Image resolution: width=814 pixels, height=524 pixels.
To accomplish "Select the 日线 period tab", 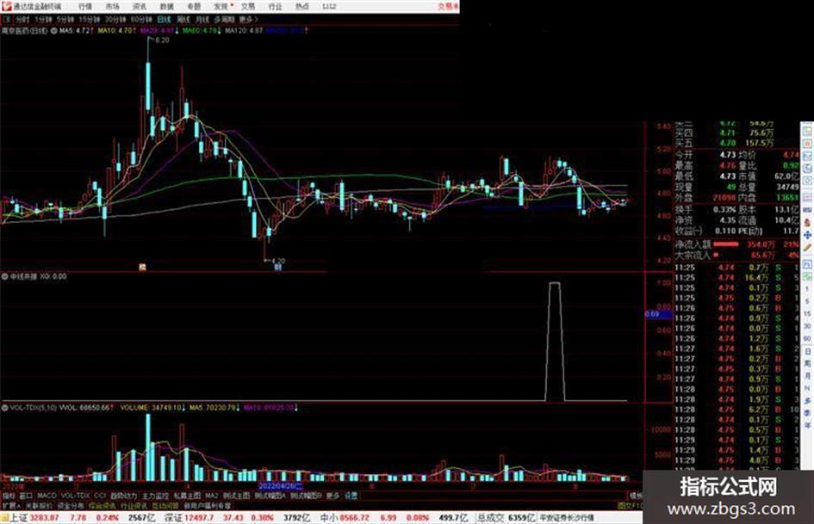I will [x=164, y=19].
